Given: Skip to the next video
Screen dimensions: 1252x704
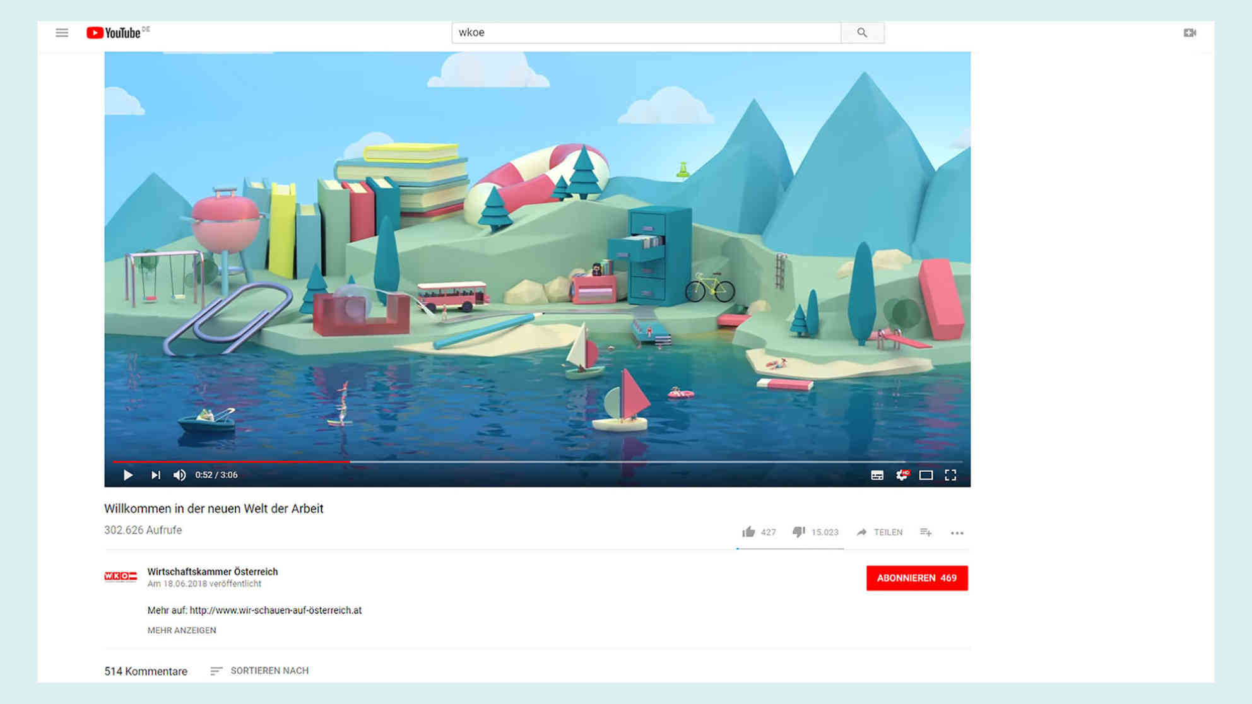Looking at the screenshot, I should (x=155, y=475).
